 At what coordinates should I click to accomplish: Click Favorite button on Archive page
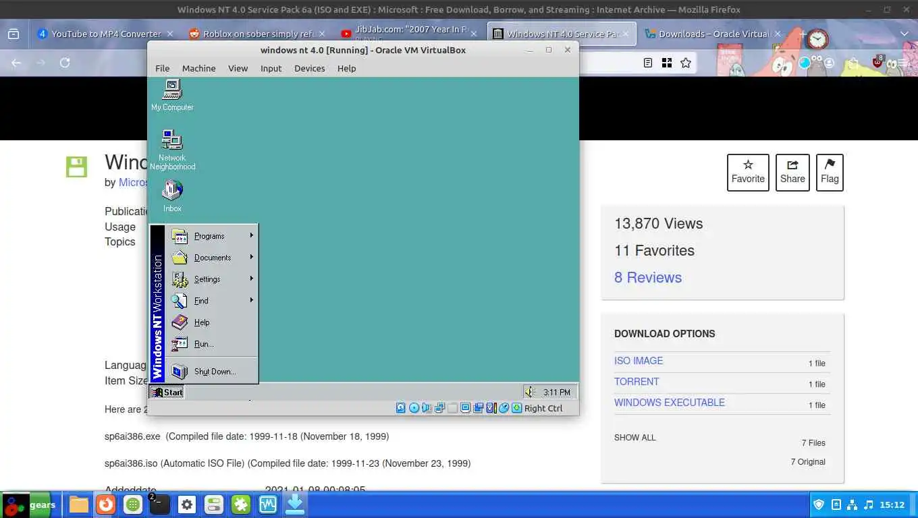click(748, 173)
